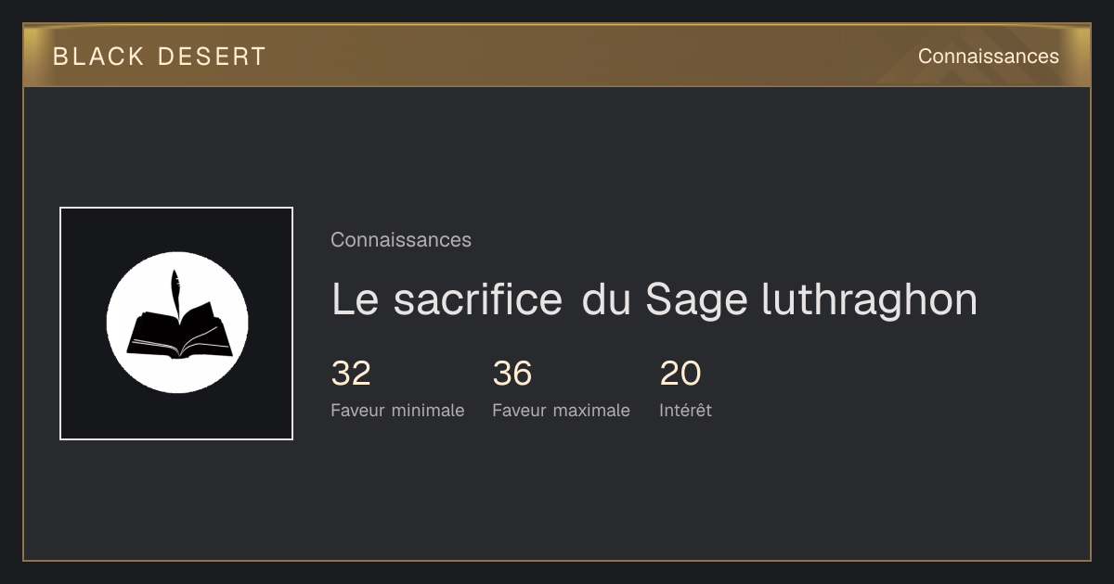The width and height of the screenshot is (1114, 584).
Task: Click the word luthraghon in the title
Action: tap(869, 299)
